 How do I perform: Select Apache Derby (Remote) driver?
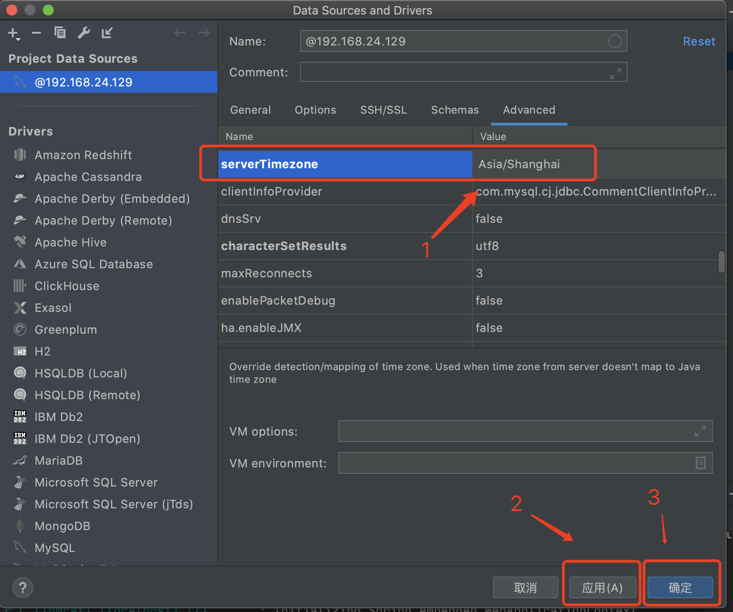coord(109,221)
